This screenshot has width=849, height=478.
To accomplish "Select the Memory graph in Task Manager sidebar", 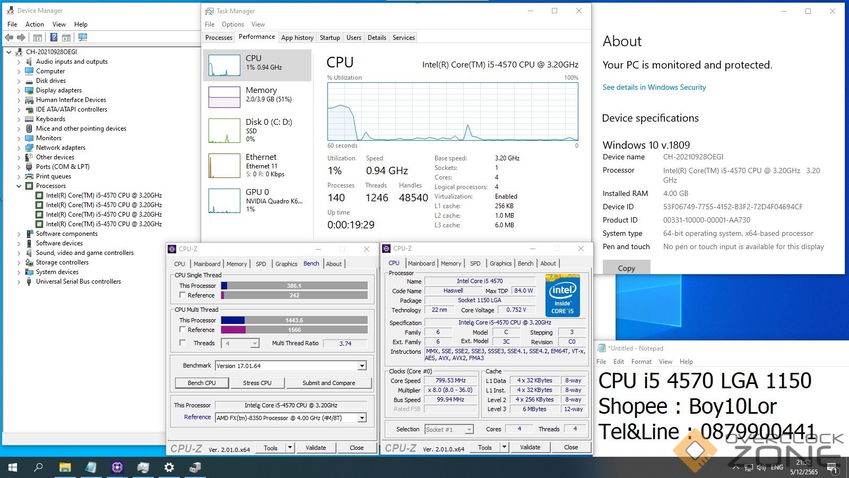I will (x=257, y=96).
